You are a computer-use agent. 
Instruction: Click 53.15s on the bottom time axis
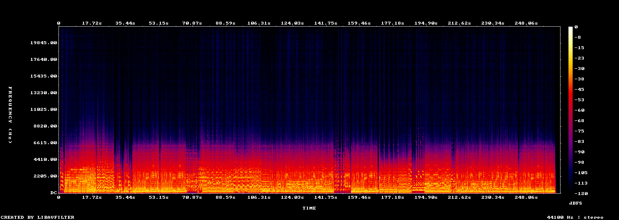(159, 197)
